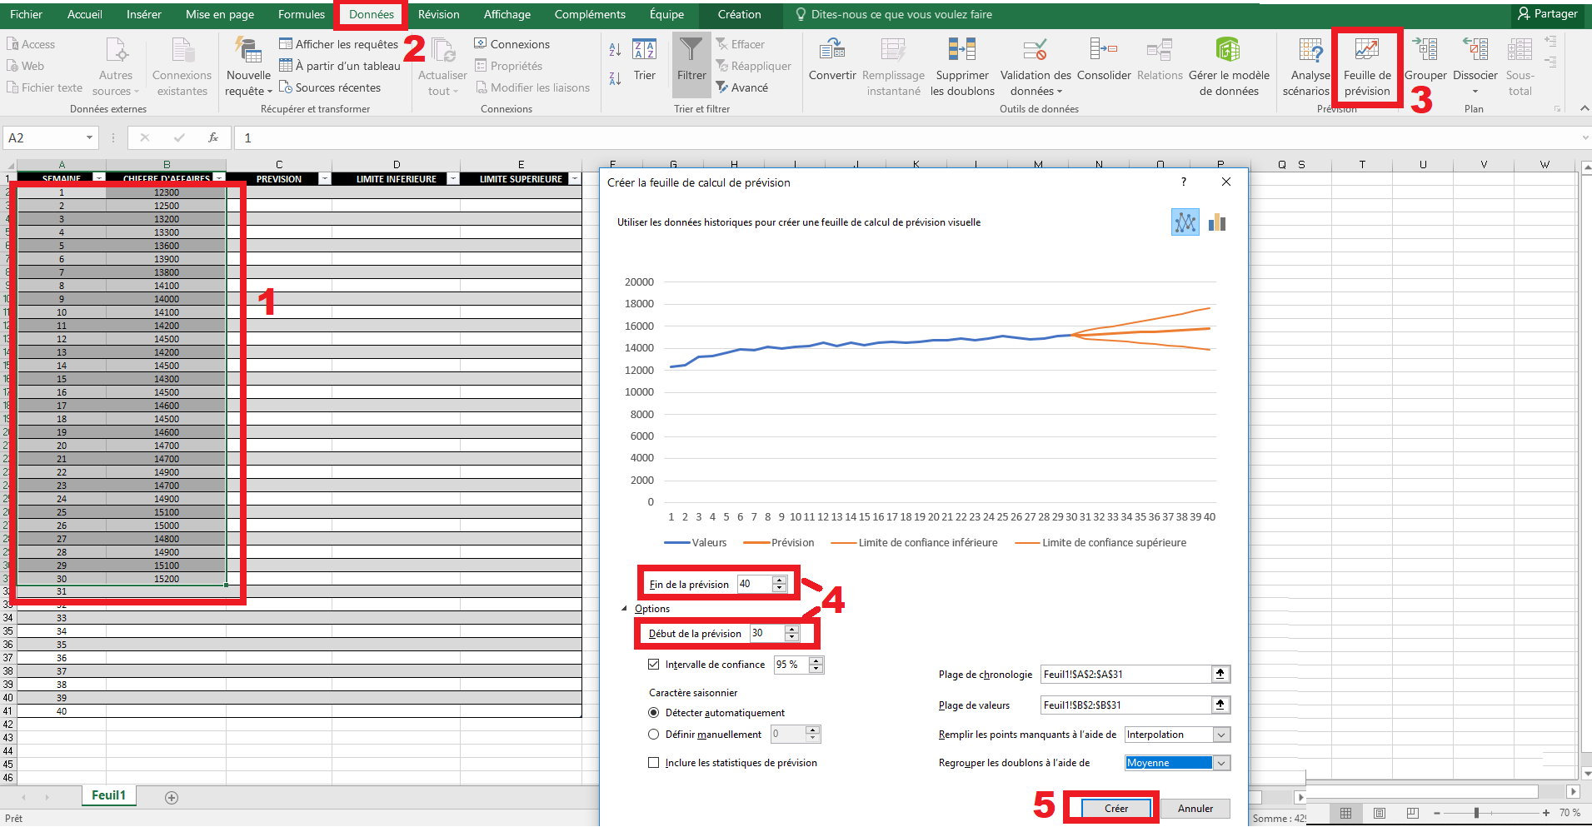Increase Début de la prévision value

pyautogui.click(x=792, y=629)
